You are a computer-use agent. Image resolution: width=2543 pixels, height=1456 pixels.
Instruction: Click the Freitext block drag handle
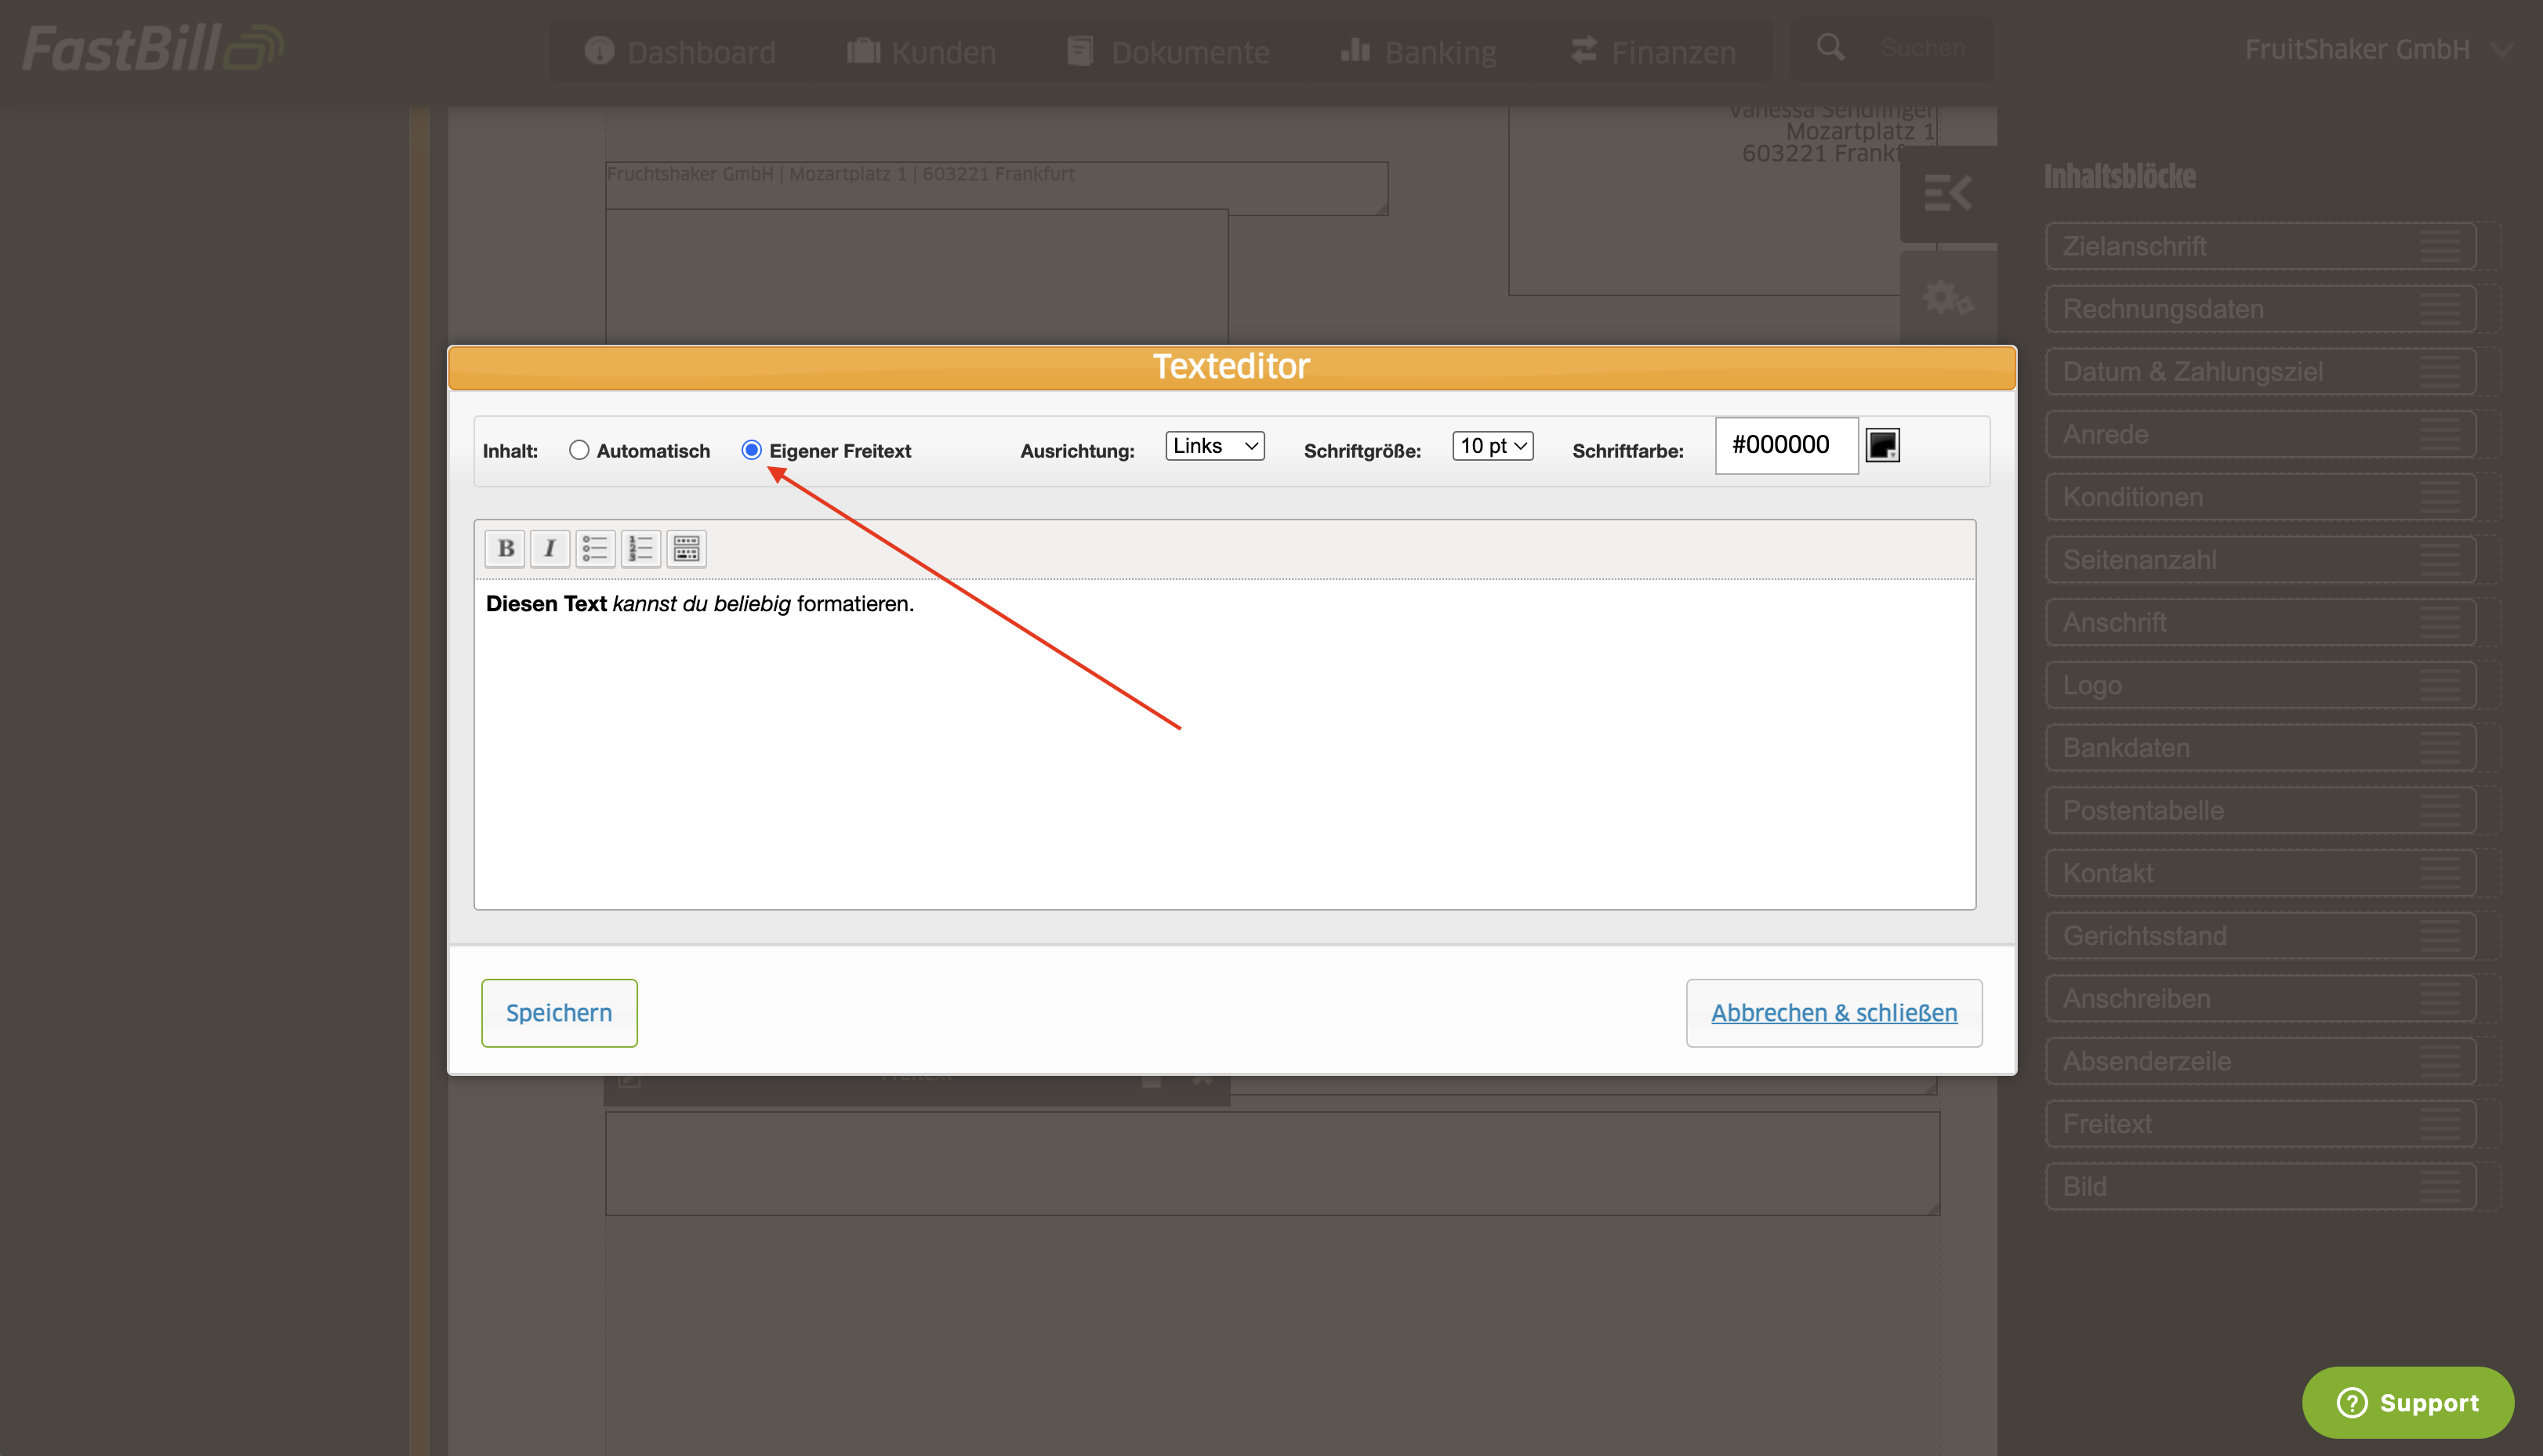pos(2440,1124)
